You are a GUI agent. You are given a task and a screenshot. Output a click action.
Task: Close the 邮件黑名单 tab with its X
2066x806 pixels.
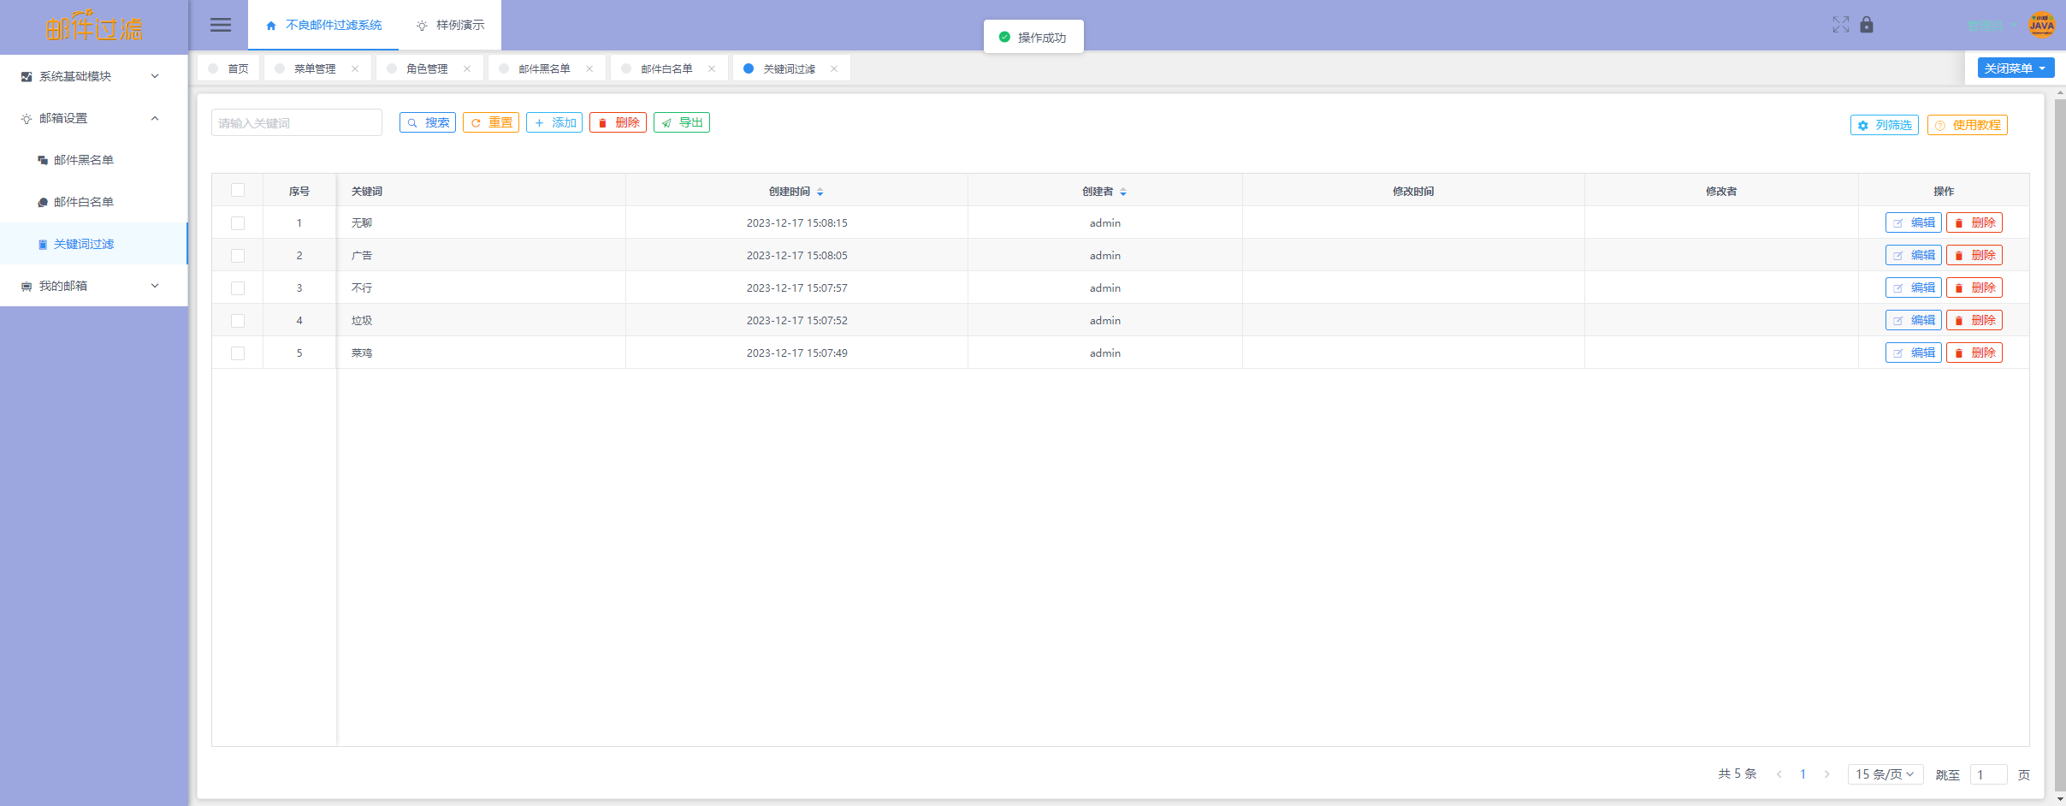[x=589, y=68]
